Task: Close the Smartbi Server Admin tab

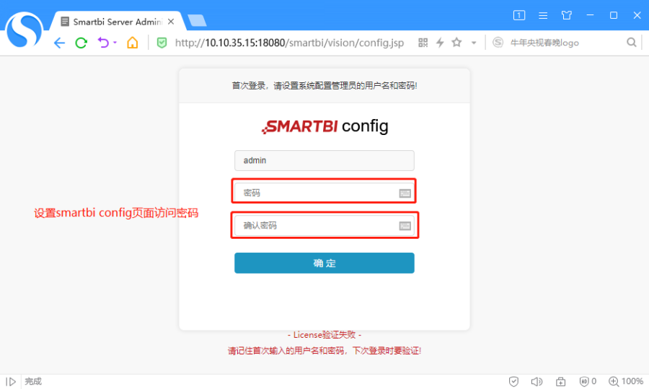Action: pyautogui.click(x=171, y=22)
